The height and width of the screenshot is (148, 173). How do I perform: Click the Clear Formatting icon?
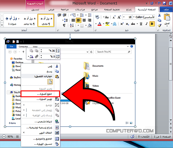[97, 17]
